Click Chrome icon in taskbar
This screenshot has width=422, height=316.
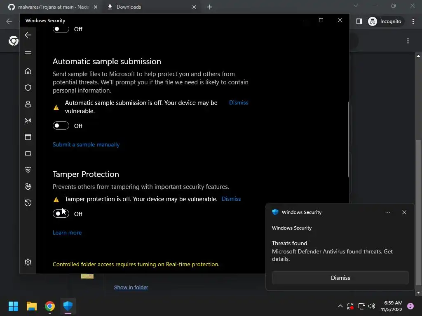tap(50, 306)
